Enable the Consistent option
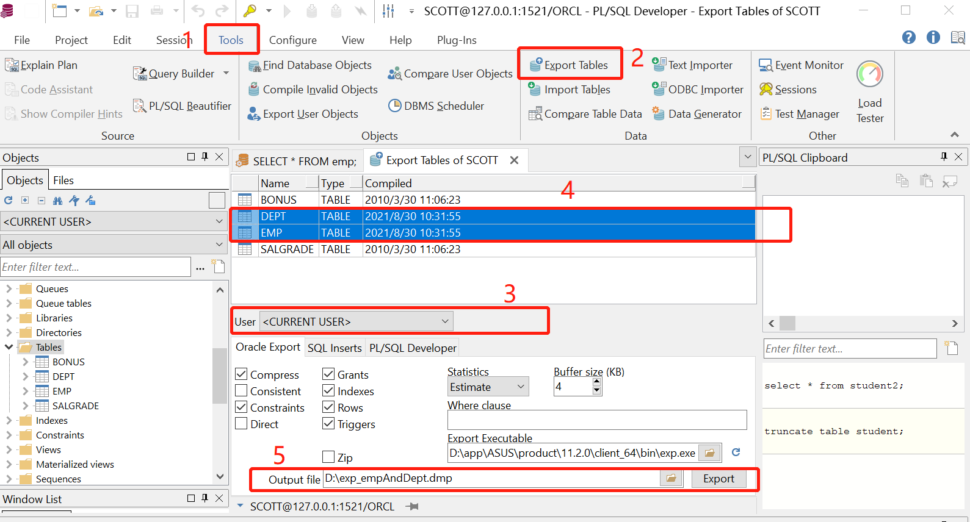This screenshot has height=522, width=970. pos(241,390)
